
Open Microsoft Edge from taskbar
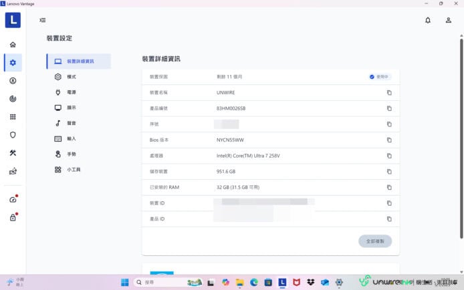pyautogui.click(x=254, y=283)
